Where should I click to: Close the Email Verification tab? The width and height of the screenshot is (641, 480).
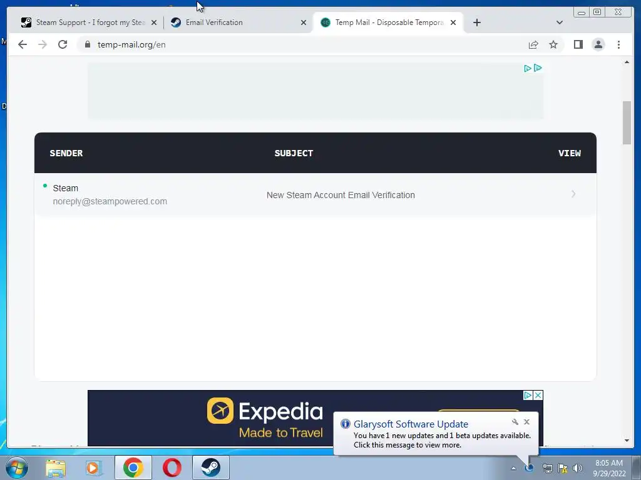pos(304,22)
